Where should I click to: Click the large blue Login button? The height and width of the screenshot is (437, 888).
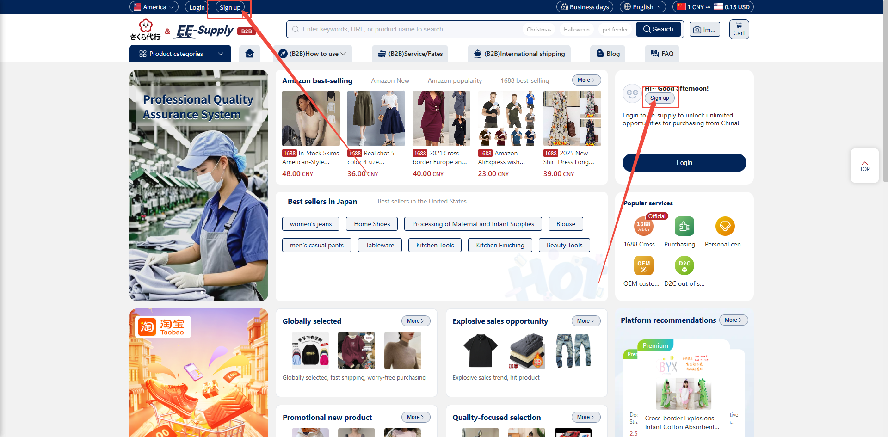[684, 163]
